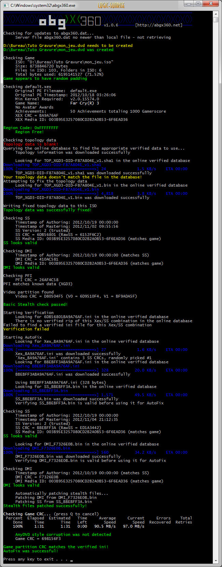Click 'Downloading SS_BBEBFF3A.bin' line
The width and height of the screenshot is (222, 567).
pos(36,391)
